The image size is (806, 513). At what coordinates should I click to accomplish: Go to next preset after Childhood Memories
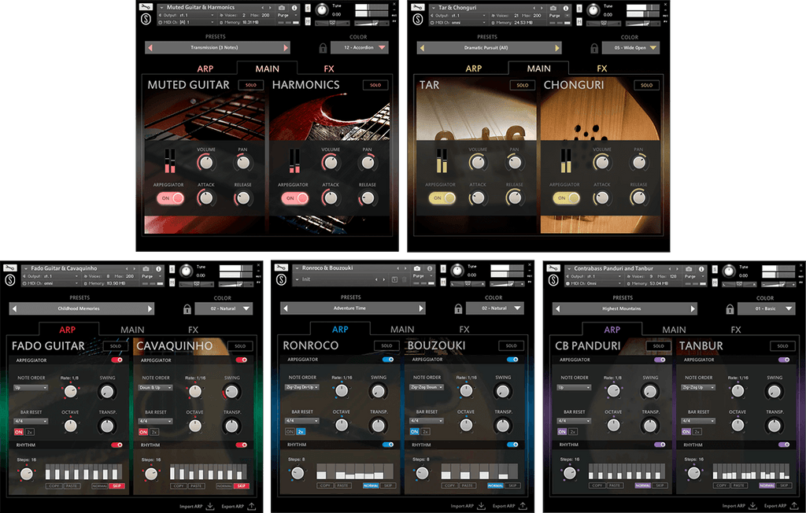tap(150, 308)
